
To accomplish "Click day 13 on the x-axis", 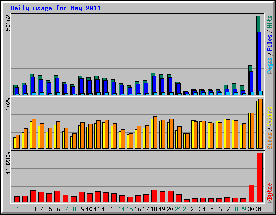I will pyautogui.click(x=113, y=209).
